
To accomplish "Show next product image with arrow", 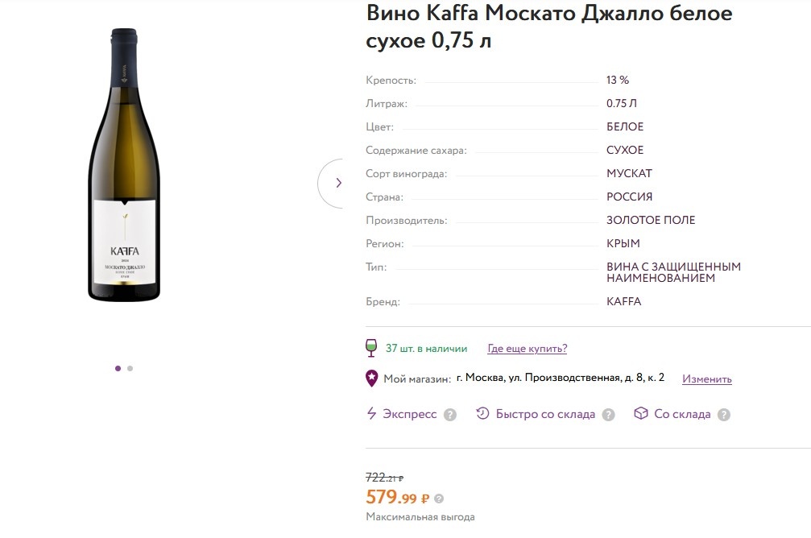I will [x=338, y=183].
